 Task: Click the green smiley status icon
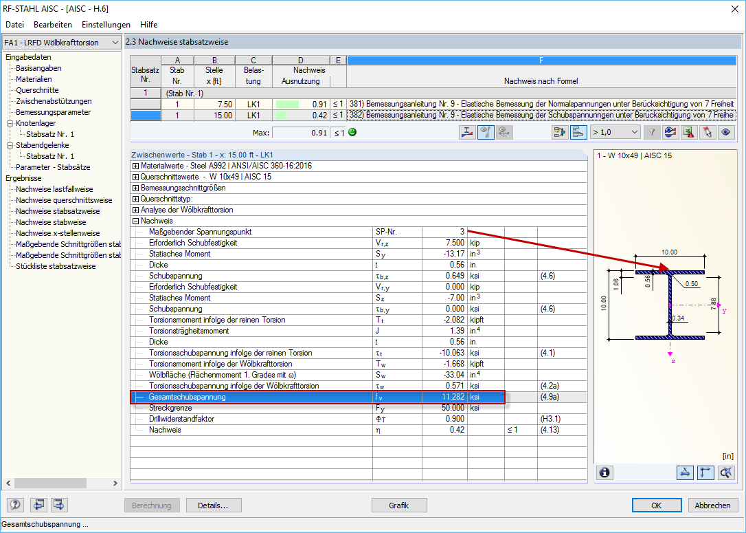point(352,132)
